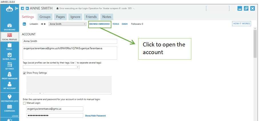Click the username email input field
This screenshot has width=259, height=121.
pos(55,109)
